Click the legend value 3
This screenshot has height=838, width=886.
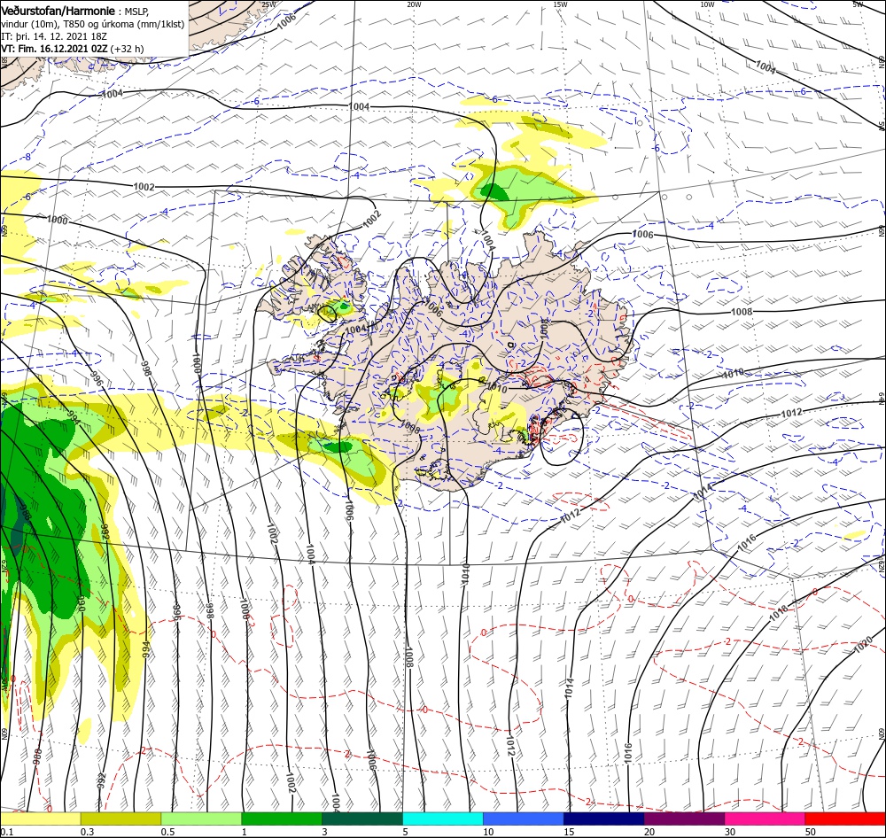click(x=325, y=832)
